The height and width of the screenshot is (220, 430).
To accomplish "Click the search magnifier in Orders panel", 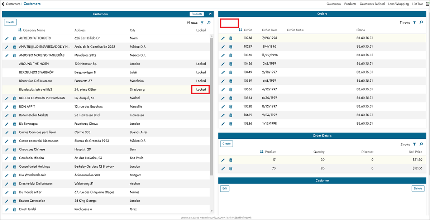I will click(421, 23).
